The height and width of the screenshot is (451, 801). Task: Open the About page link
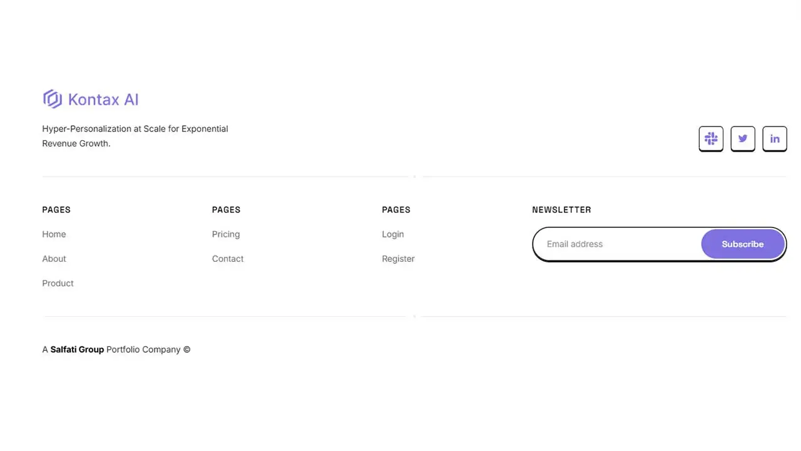54,259
